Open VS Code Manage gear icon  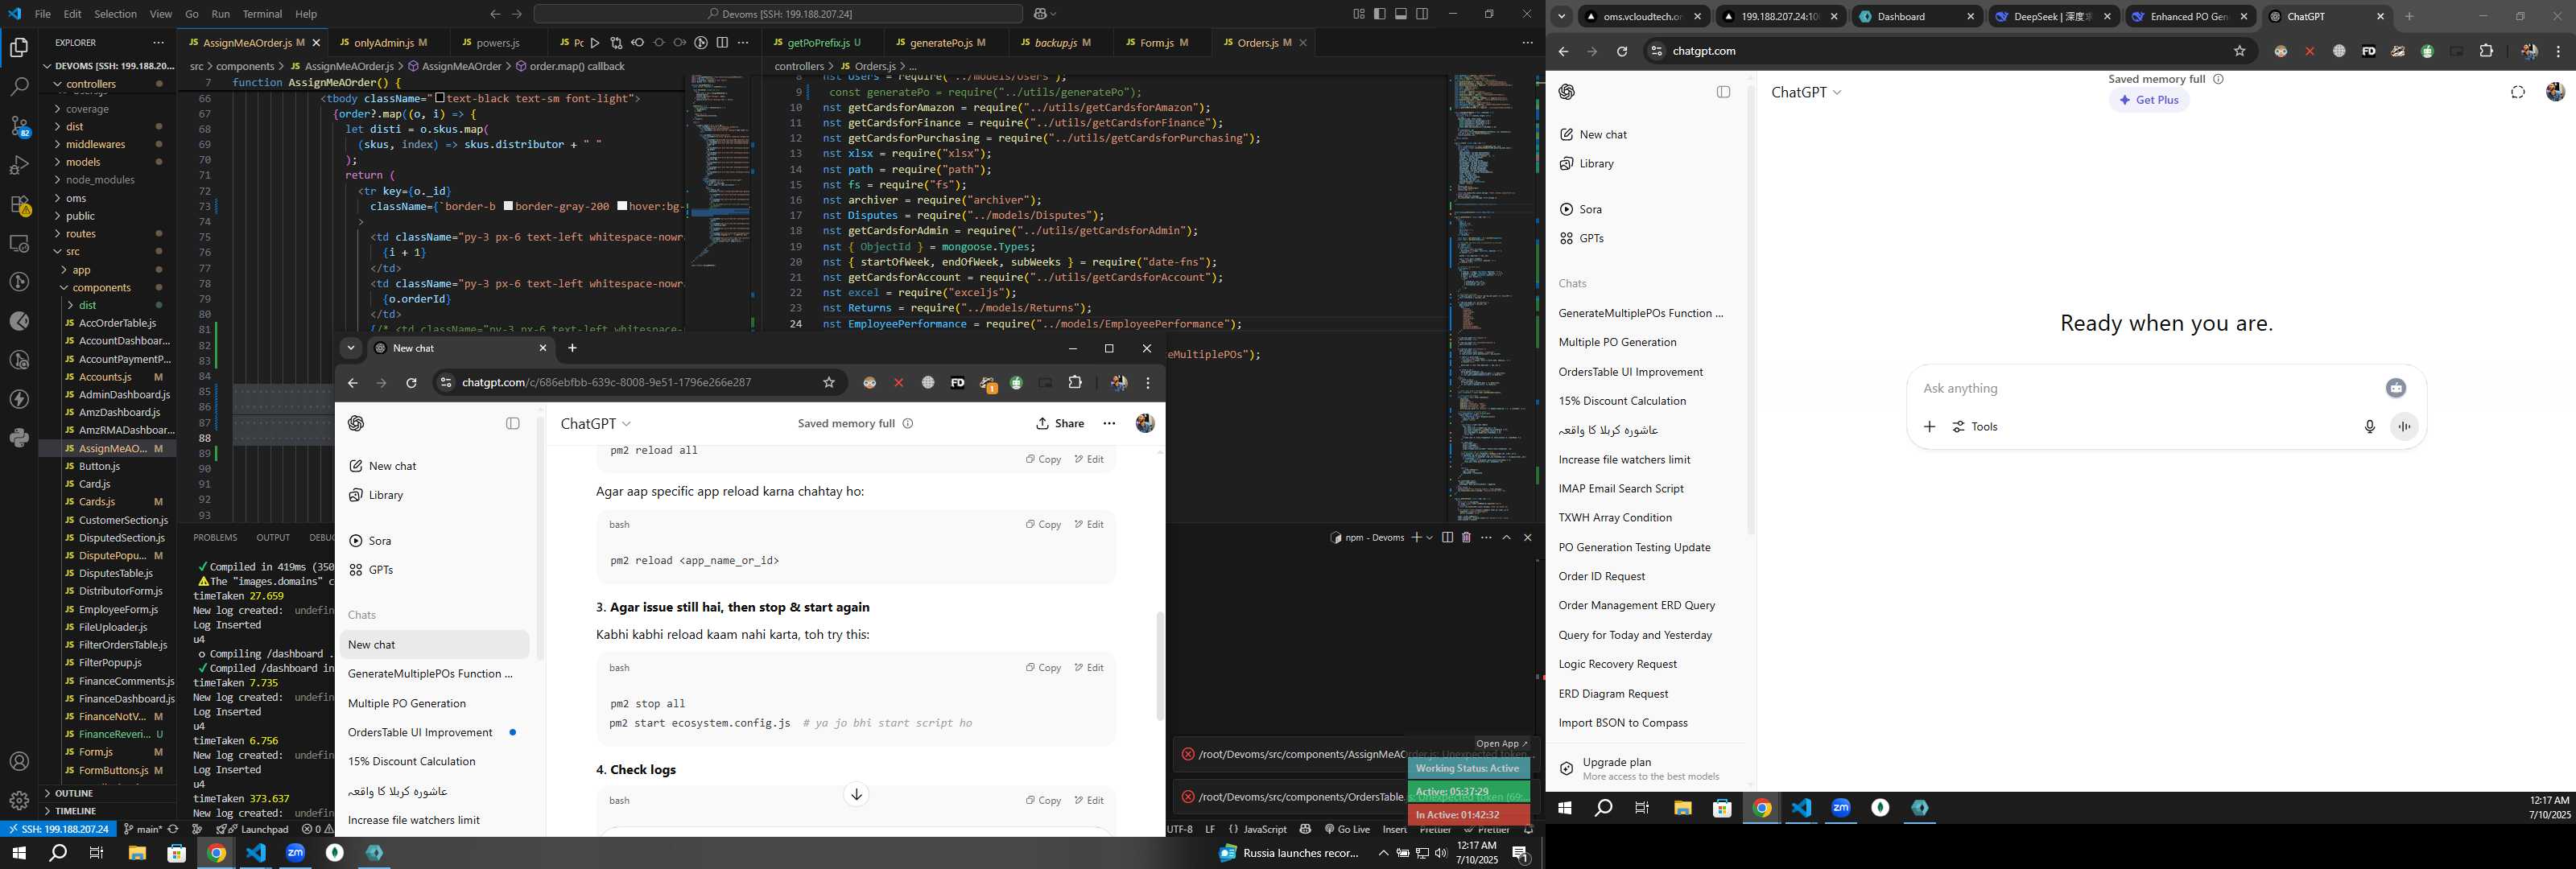tap(19, 800)
